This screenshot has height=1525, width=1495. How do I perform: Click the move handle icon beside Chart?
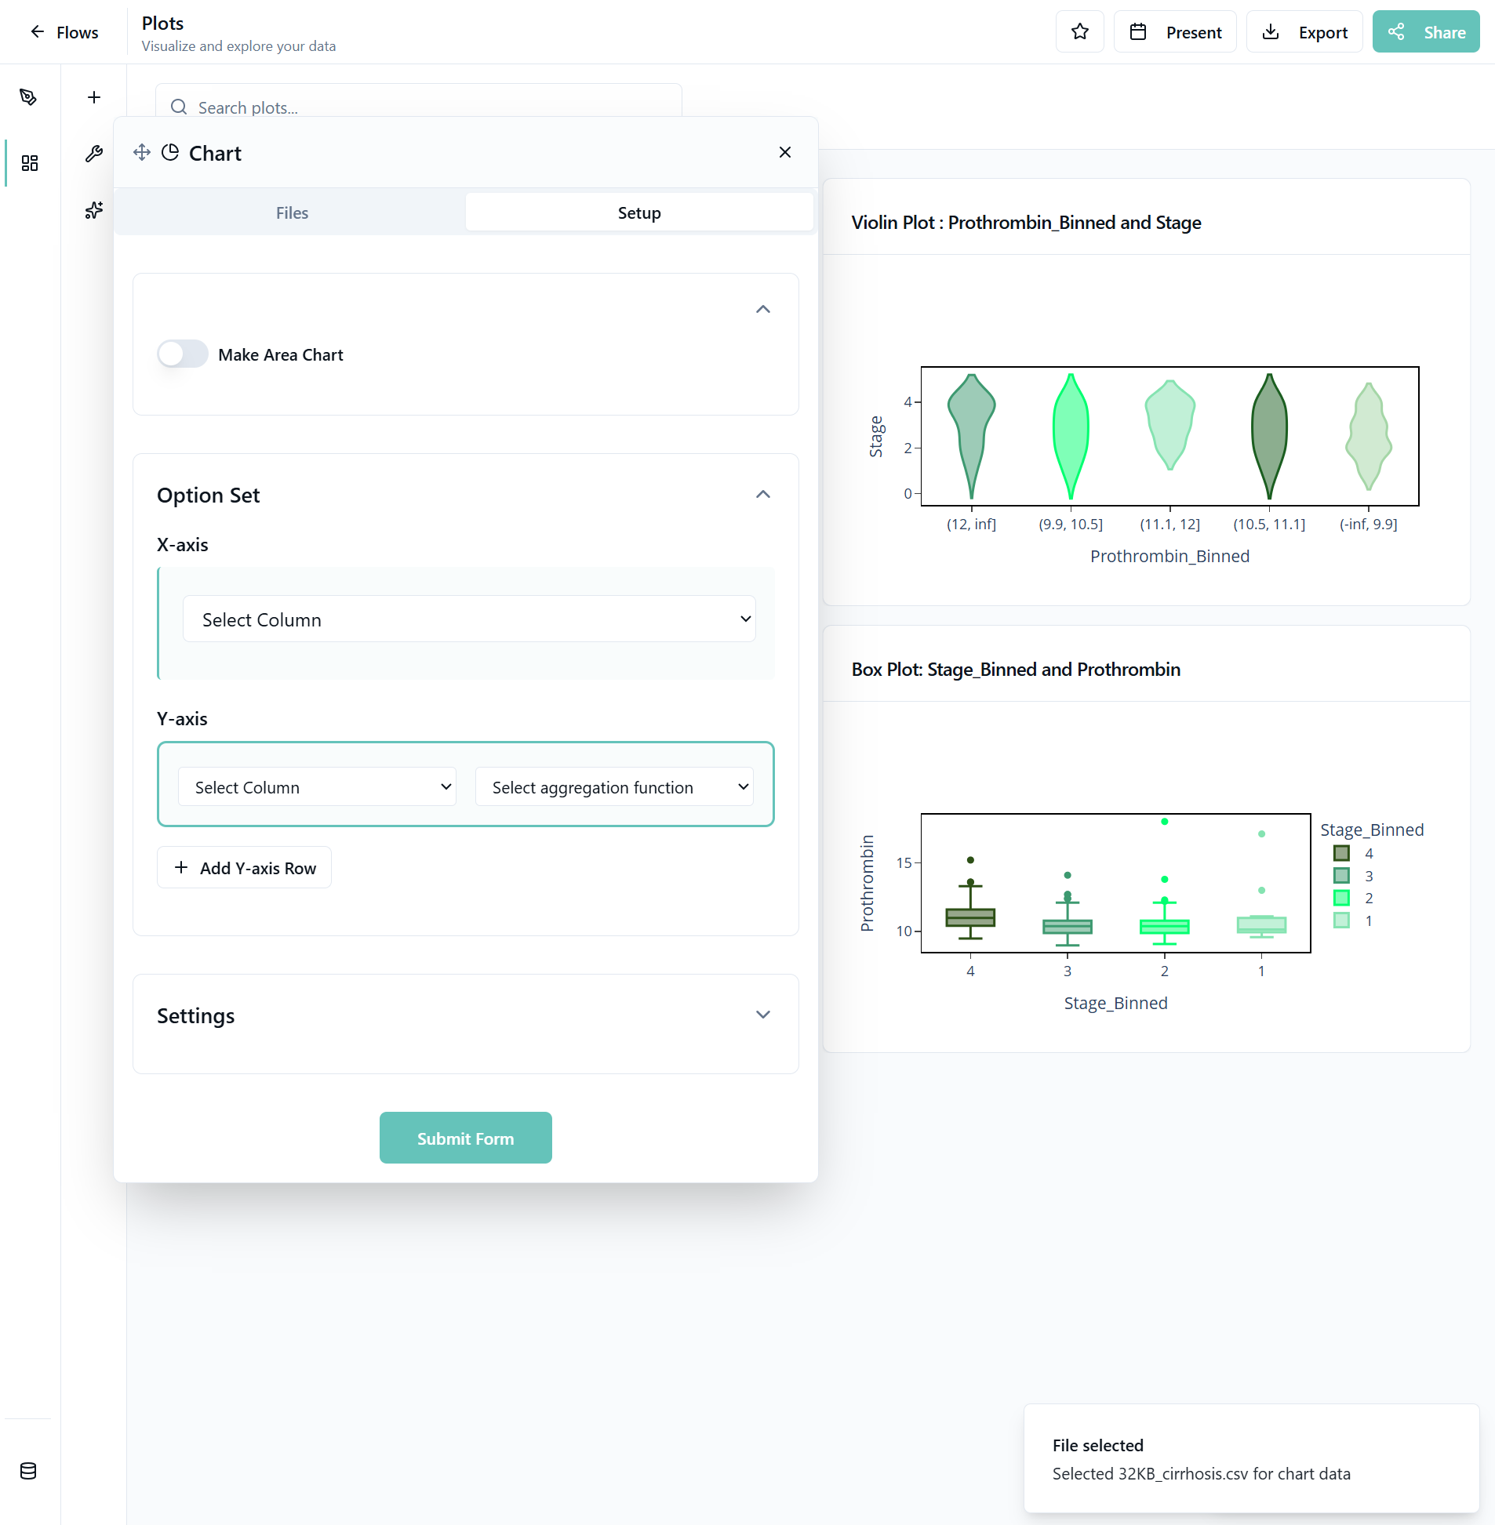point(142,152)
